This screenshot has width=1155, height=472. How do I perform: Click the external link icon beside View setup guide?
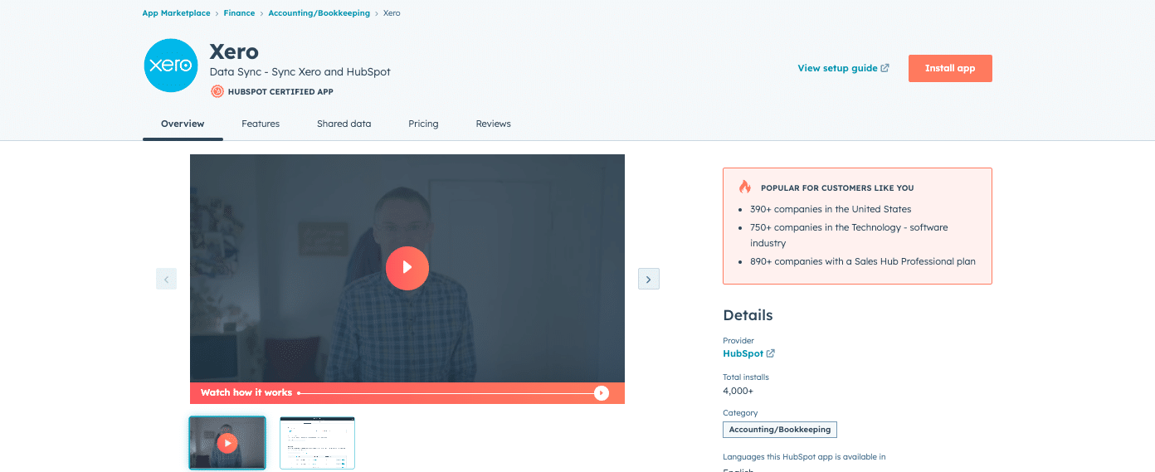(885, 68)
